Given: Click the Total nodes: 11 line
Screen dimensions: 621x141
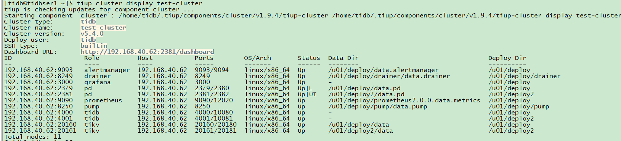Looking at the screenshot, I should (32, 137).
